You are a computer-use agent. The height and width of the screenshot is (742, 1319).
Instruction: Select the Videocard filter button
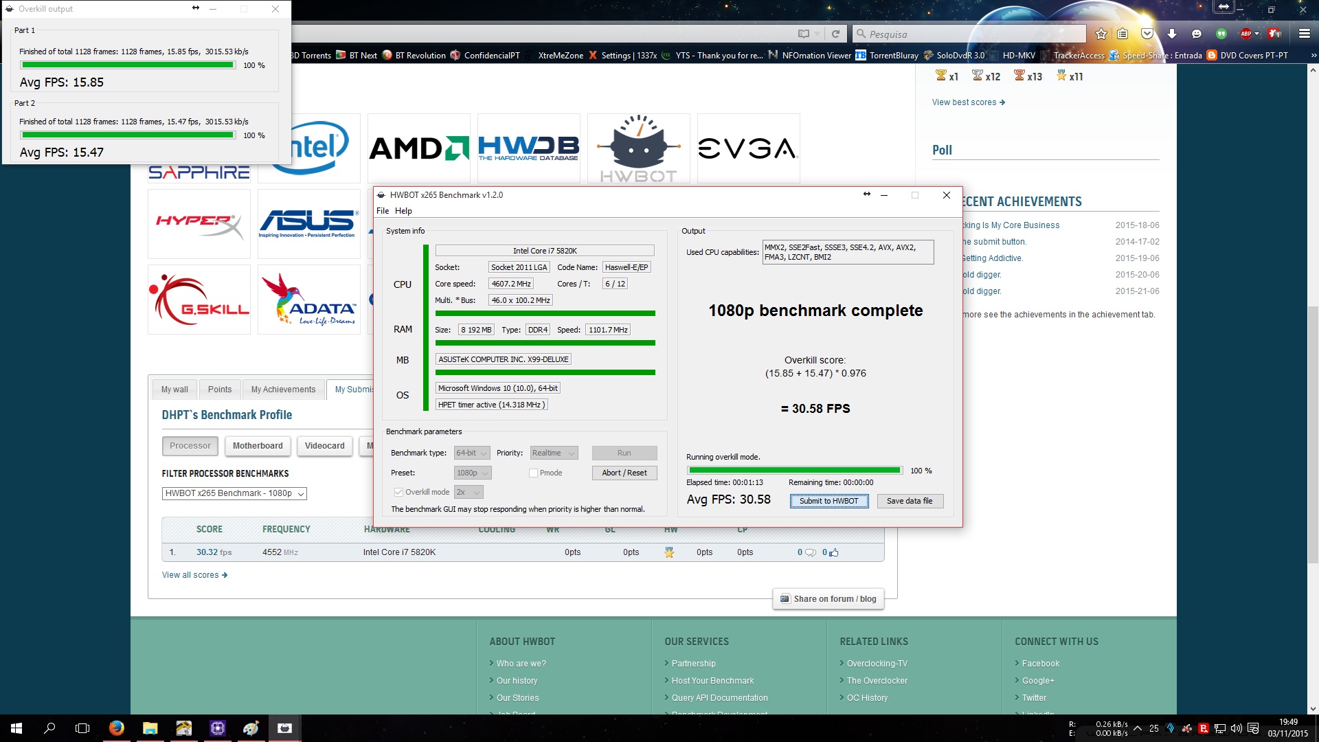tap(324, 446)
